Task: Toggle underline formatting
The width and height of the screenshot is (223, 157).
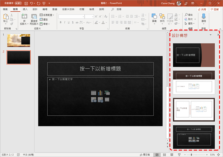Action: click(x=69, y=22)
